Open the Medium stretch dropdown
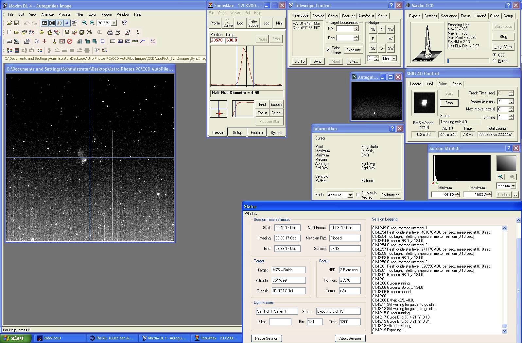This screenshot has height=343, width=522. pos(513,186)
